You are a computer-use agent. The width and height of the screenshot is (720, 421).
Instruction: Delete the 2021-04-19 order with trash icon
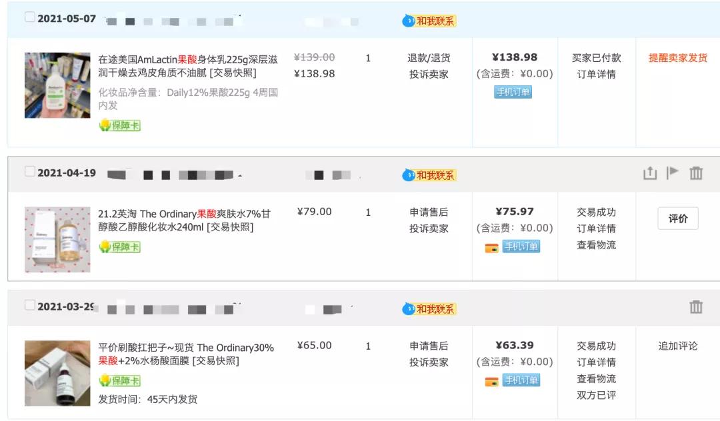696,173
